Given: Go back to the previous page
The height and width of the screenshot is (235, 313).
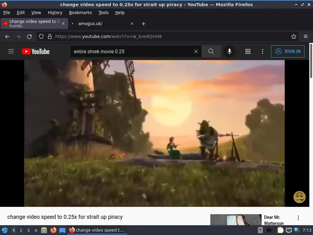Looking at the screenshot, I should (7, 37).
